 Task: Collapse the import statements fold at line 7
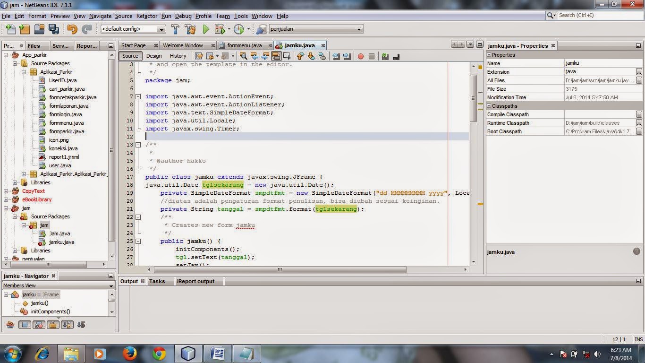point(138,96)
